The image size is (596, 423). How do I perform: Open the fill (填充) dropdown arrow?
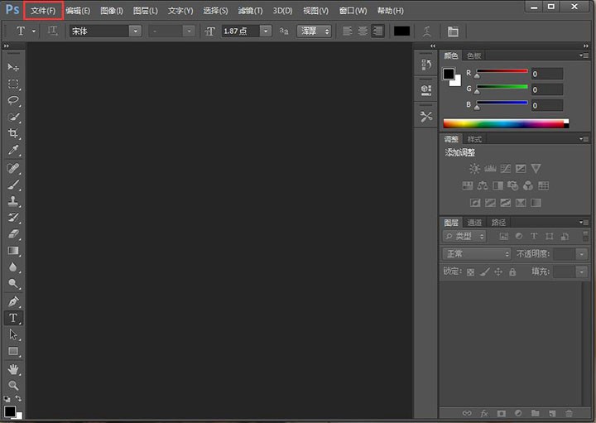click(582, 272)
